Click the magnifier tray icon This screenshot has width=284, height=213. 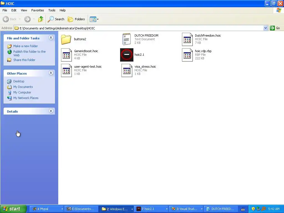pos(263,209)
